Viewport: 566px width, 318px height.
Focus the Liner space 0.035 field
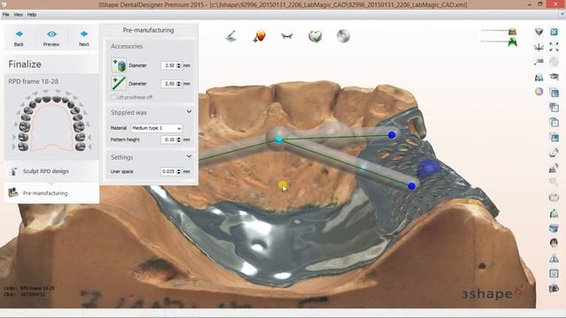click(x=169, y=171)
